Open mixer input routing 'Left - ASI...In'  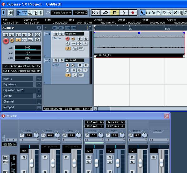tap(116, 122)
